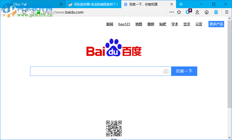Viewport: 232px width, 140px height.
Task: Open the hao123 link
Action: (124, 24)
